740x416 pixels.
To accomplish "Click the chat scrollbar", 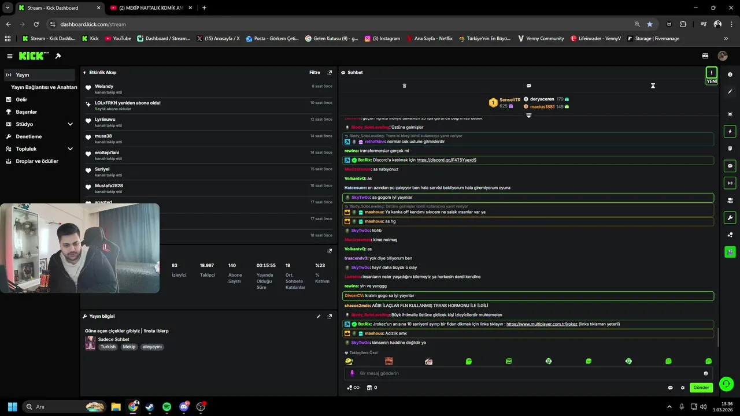I will 717,337.
